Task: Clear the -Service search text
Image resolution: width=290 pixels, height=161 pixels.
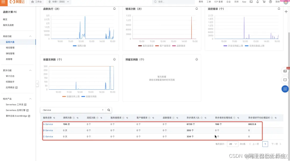Action: point(103,110)
